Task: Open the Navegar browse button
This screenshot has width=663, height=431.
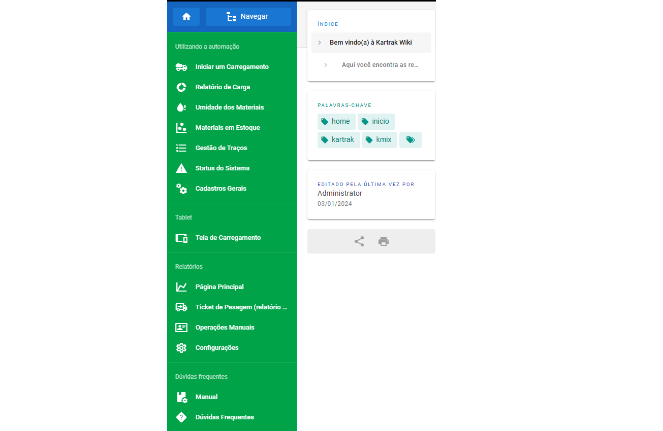Action: (x=248, y=17)
